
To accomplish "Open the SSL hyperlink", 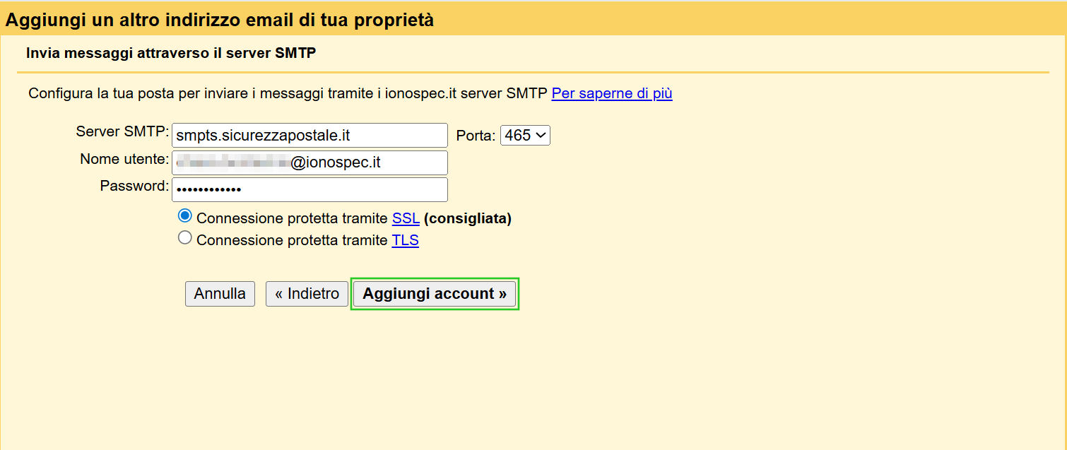I will pyautogui.click(x=406, y=219).
